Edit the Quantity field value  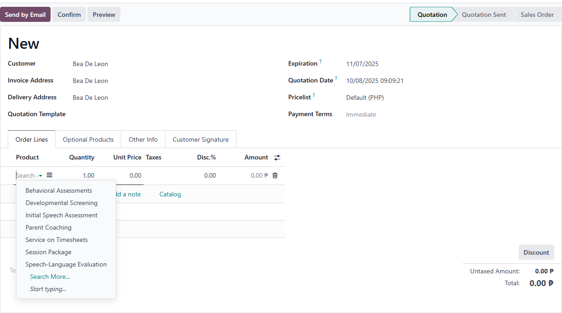82,175
